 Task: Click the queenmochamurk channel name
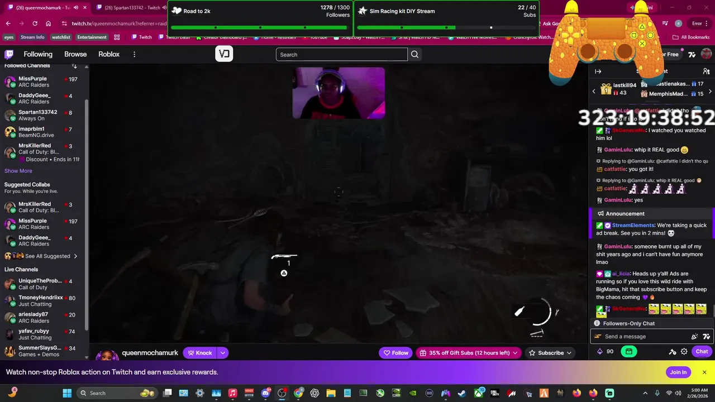pos(150,353)
